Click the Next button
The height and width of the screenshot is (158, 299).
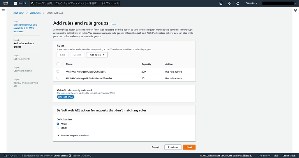(x=189, y=147)
